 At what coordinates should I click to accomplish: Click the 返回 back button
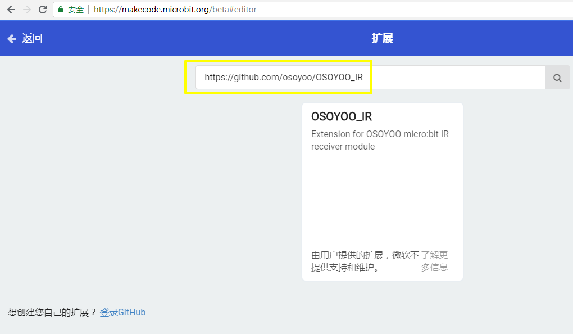(25, 38)
